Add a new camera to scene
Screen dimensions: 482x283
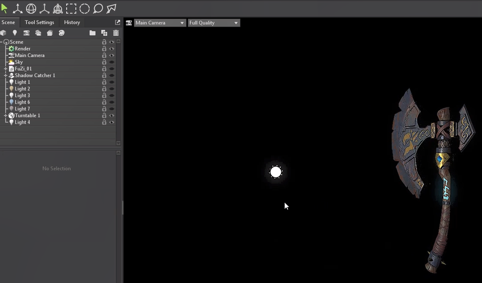27,33
